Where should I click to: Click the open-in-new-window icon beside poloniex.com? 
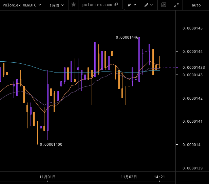116,4
